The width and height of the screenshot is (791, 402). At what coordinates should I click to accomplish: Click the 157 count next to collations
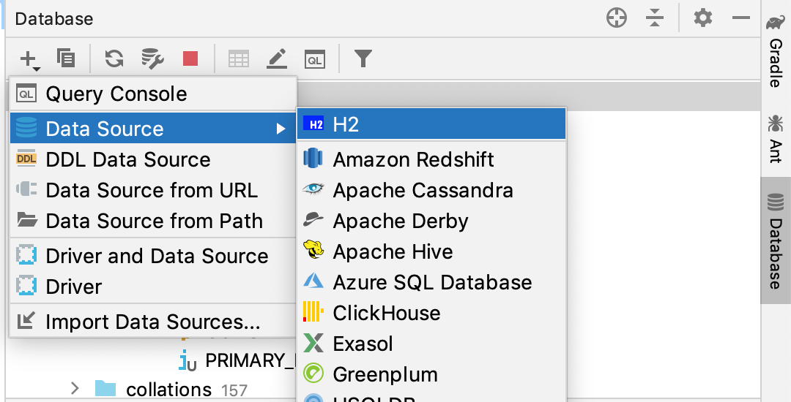234,390
